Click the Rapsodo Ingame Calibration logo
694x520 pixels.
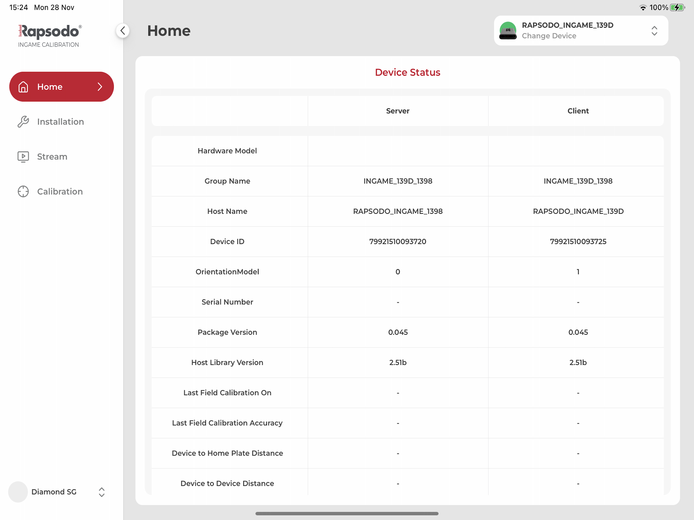50,36
